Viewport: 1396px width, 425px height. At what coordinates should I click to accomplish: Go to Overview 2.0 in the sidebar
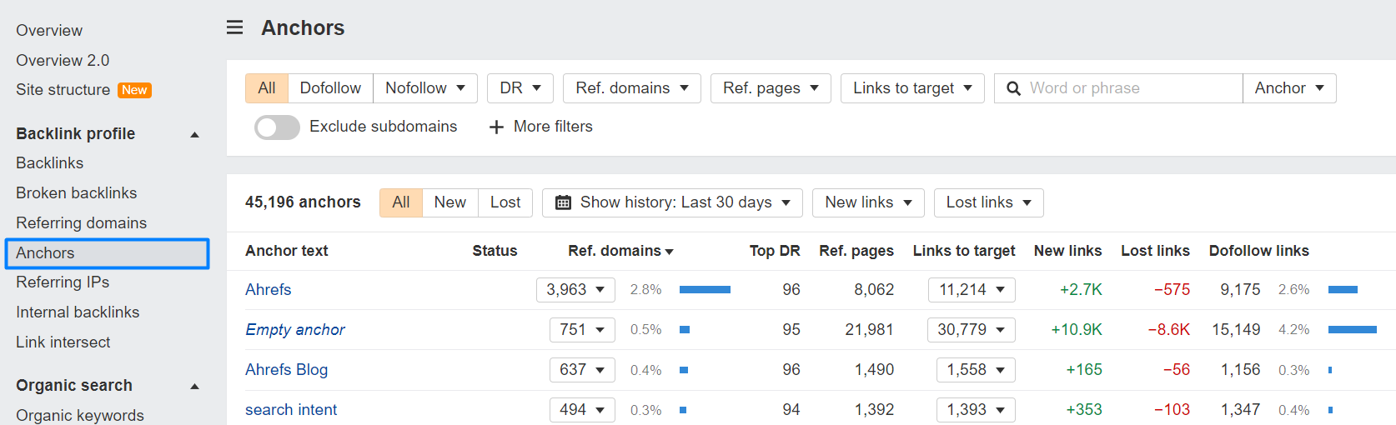pos(63,61)
